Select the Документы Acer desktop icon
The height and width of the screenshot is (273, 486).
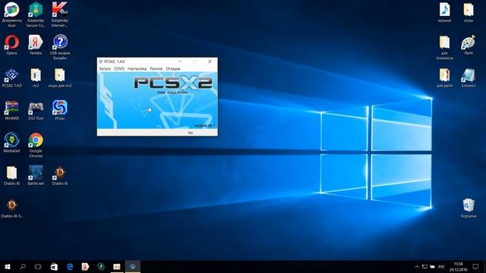pyautogui.click(x=12, y=14)
